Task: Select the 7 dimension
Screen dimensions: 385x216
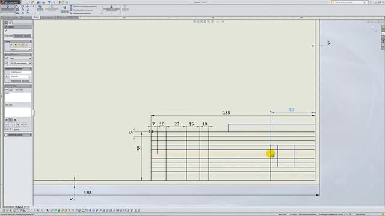Action: pyautogui.click(x=153, y=124)
